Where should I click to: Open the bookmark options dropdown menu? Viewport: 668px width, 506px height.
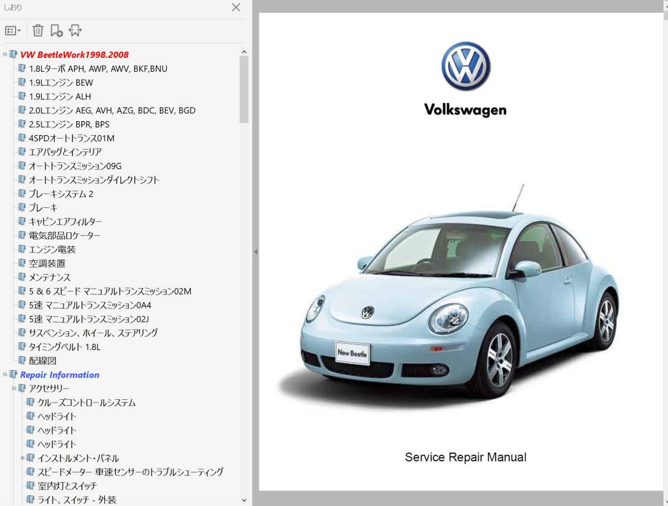(x=13, y=31)
